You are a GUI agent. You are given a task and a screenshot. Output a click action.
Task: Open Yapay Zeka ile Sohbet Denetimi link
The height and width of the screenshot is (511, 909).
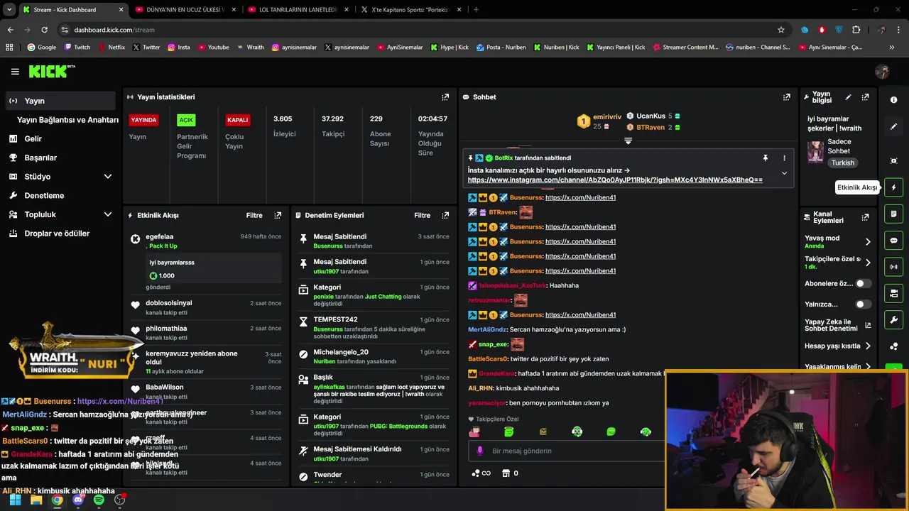(x=837, y=325)
